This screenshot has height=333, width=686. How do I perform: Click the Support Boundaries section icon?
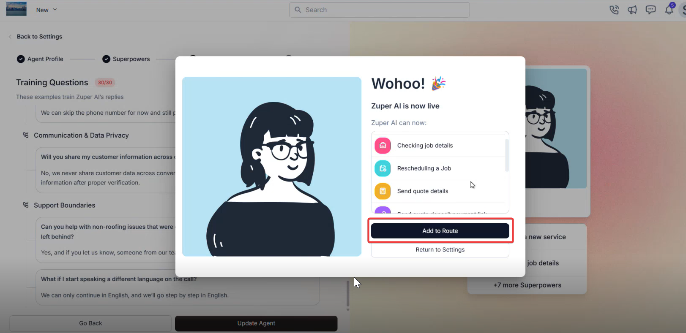pos(26,205)
